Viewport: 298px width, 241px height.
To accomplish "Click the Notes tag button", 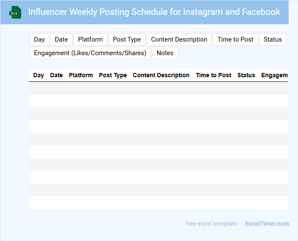I will [165, 53].
